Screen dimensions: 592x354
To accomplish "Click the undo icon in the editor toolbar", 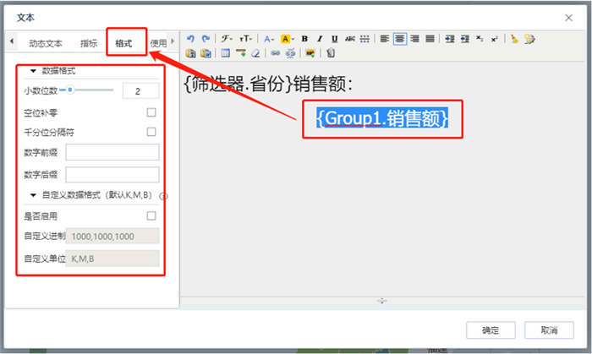I will click(x=190, y=39).
